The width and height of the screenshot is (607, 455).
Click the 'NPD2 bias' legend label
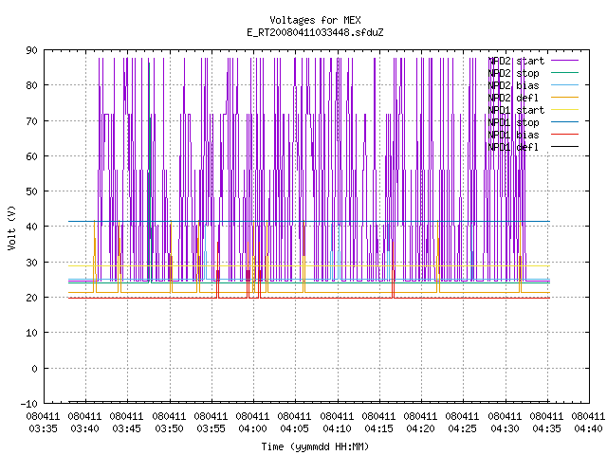513,85
